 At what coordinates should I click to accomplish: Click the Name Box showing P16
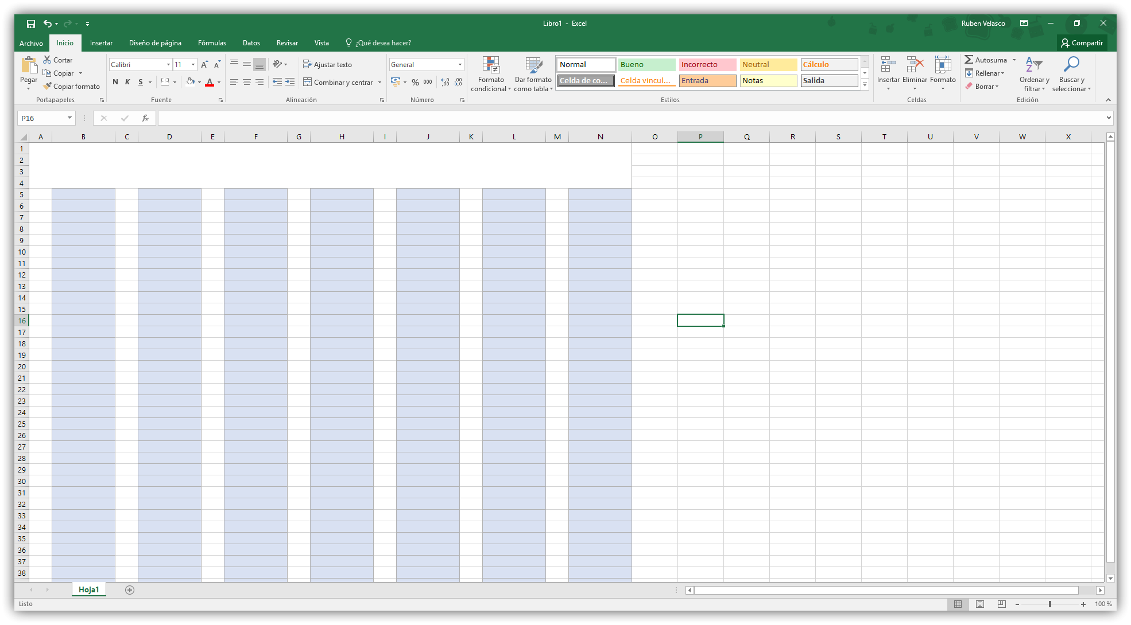(41, 118)
